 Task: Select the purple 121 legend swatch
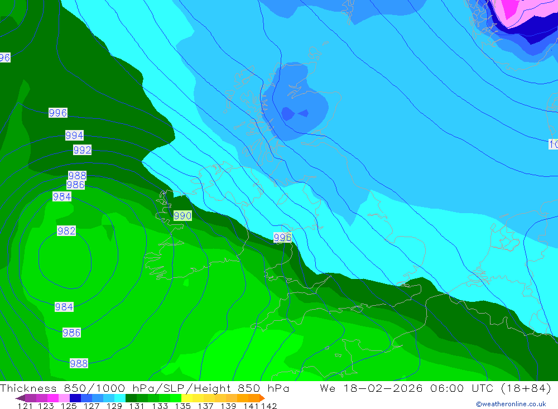tap(31, 398)
